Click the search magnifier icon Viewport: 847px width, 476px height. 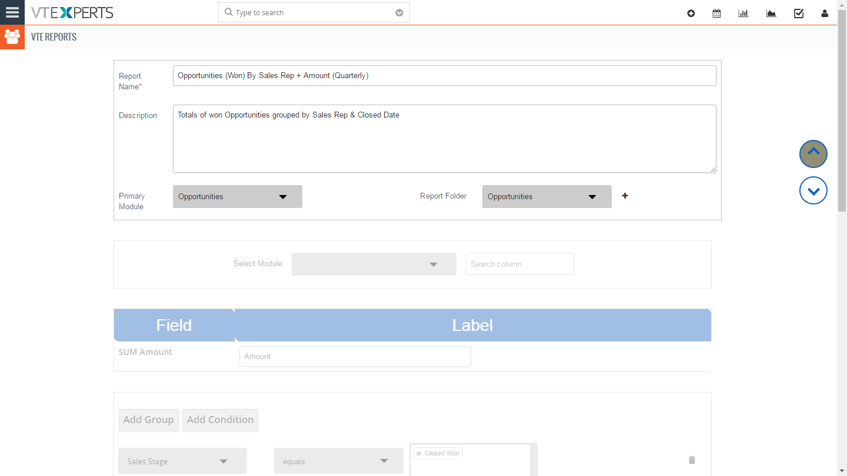[228, 12]
